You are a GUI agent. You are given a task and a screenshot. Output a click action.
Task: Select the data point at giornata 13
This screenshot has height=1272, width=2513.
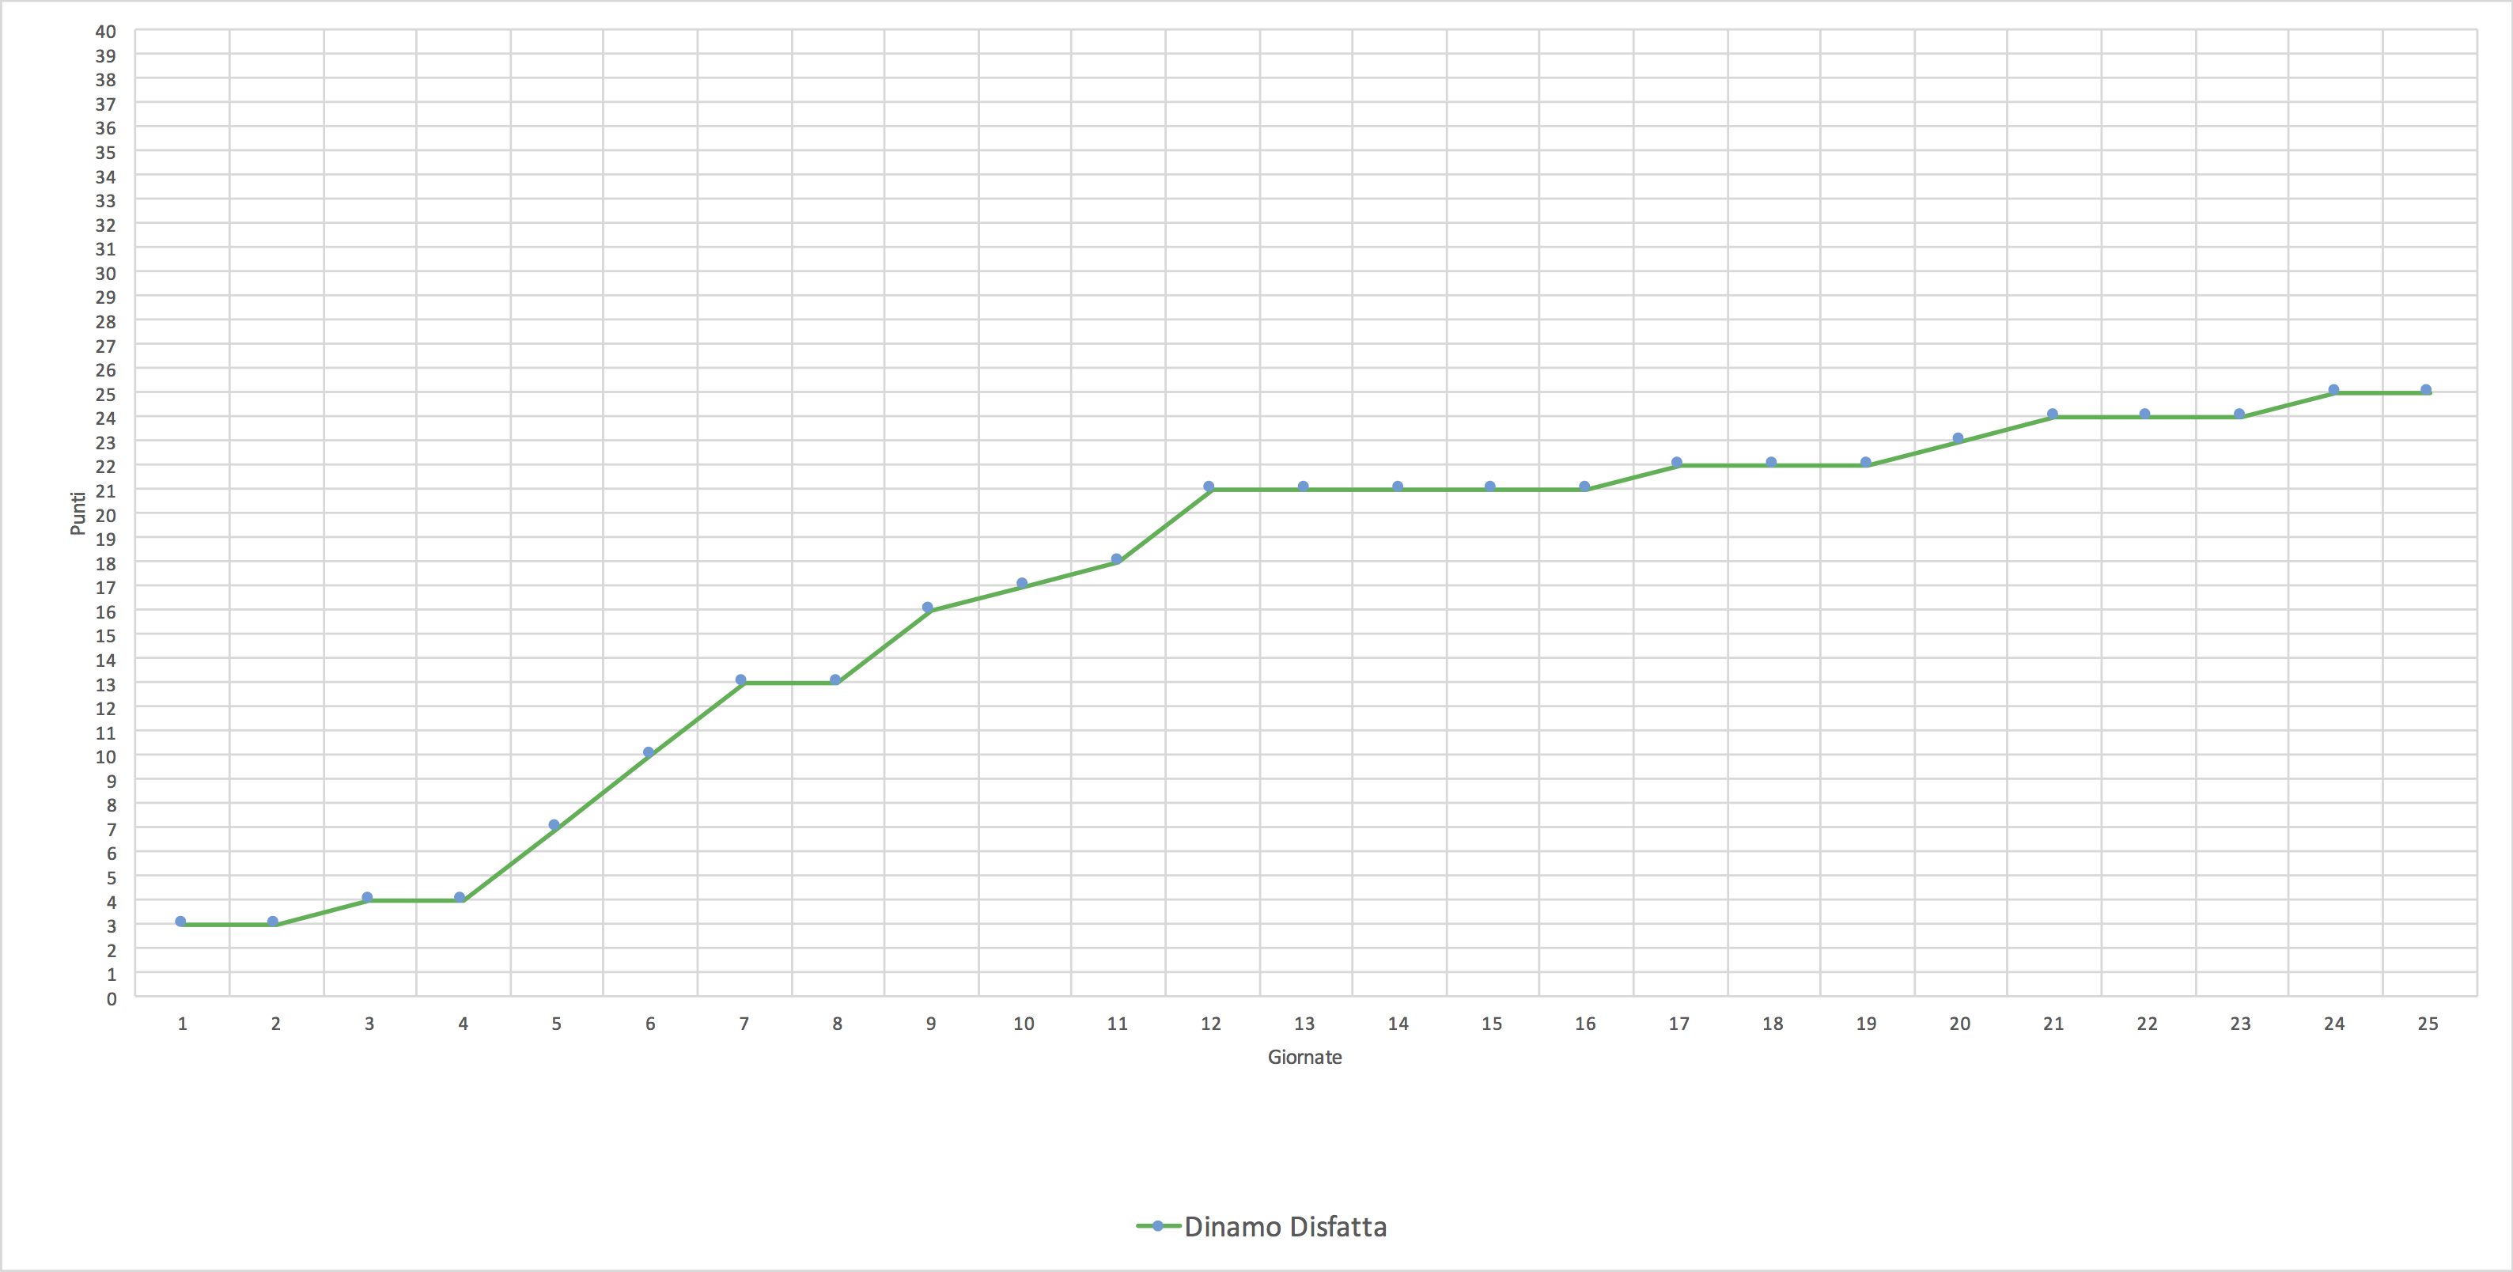pyautogui.click(x=1304, y=486)
